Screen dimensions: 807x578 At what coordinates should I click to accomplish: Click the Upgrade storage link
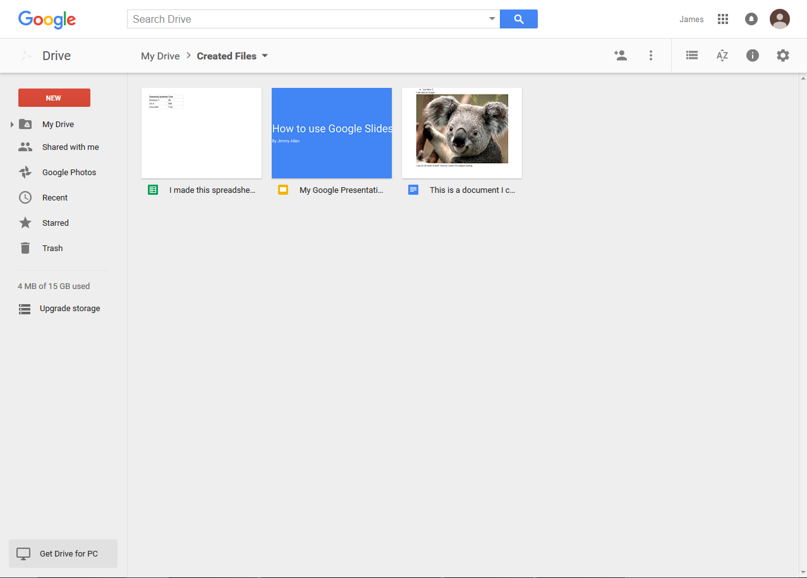[70, 309]
